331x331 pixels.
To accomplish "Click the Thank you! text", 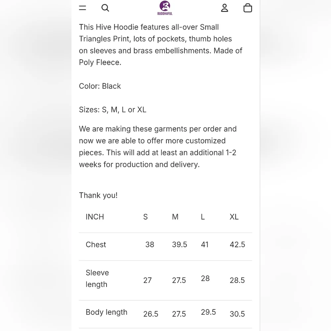I will click(98, 196).
